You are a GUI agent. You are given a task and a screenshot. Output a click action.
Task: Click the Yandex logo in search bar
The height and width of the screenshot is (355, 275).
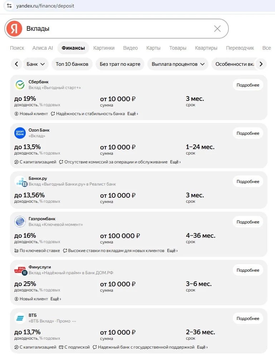point(14,29)
